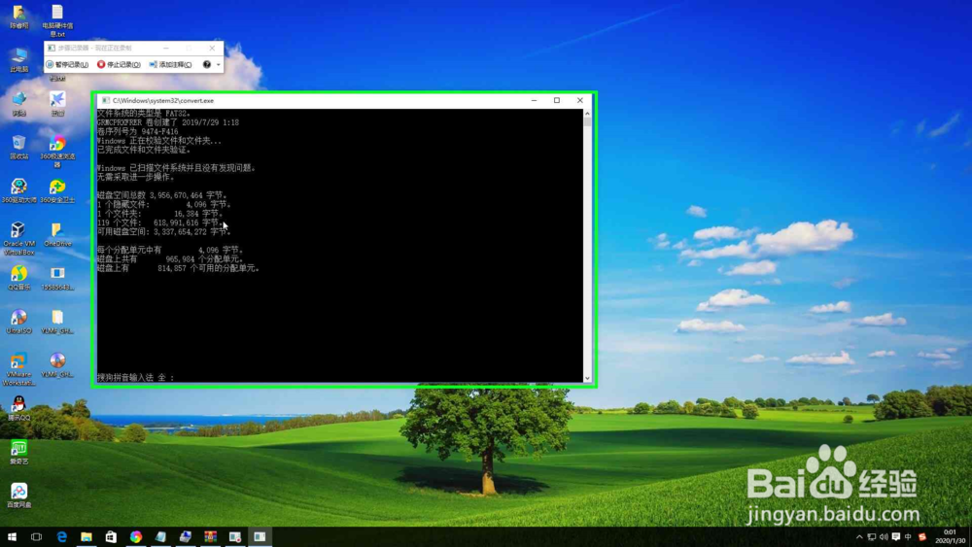Launch 百度网盘 desktop shortcut
This screenshot has height=547, width=972.
[19, 496]
